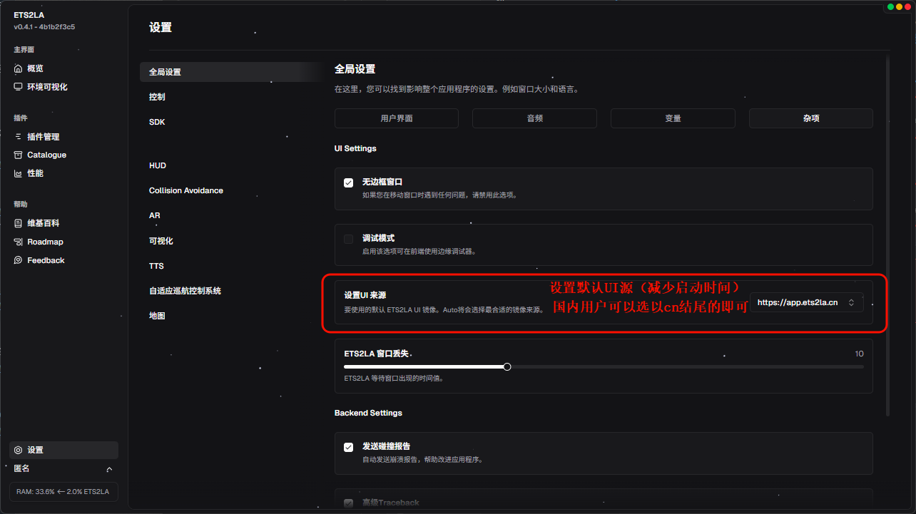Click the Feedback chat bubble icon
Viewport: 916px width, 514px height.
(x=19, y=260)
